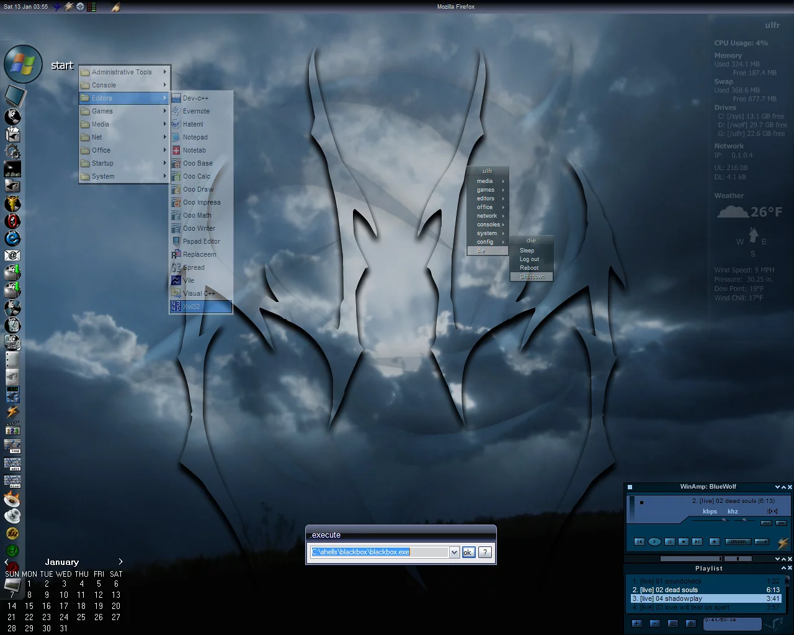Screen dimensions: 794x635
Task: Open the email envelope dock icon
Action: (x=12, y=255)
